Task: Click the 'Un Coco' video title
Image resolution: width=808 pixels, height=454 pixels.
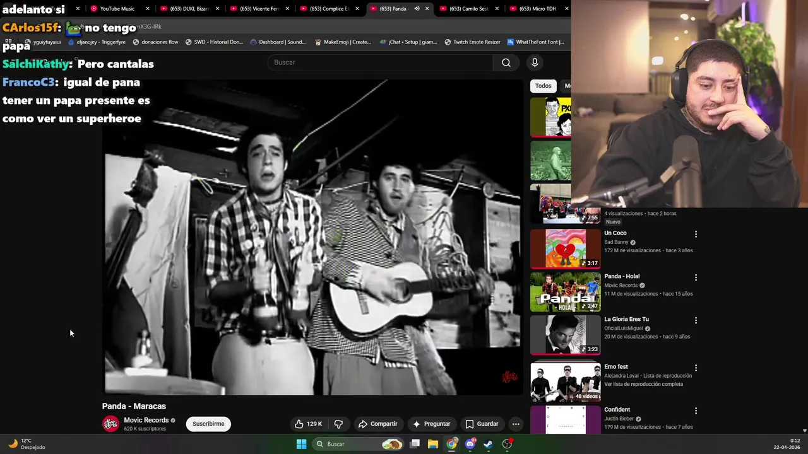Action: coord(615,233)
